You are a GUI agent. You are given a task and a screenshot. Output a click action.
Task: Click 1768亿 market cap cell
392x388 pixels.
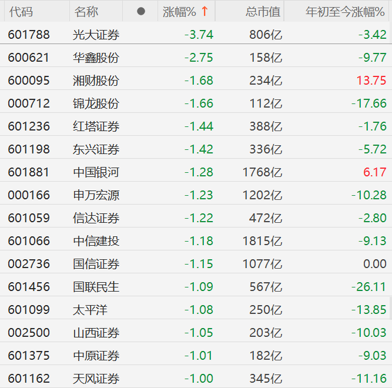(263, 172)
